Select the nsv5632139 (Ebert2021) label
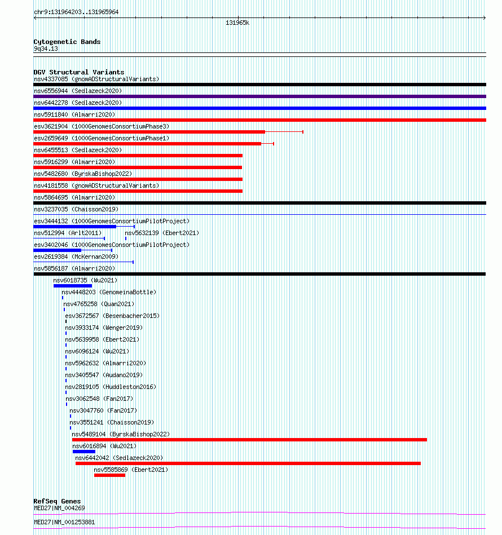Image resolution: width=502 pixels, height=535 pixels. 162,233
